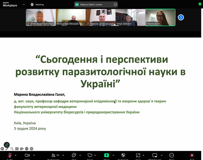
Task: Expand reactions options caret
Action: click(x=95, y=155)
